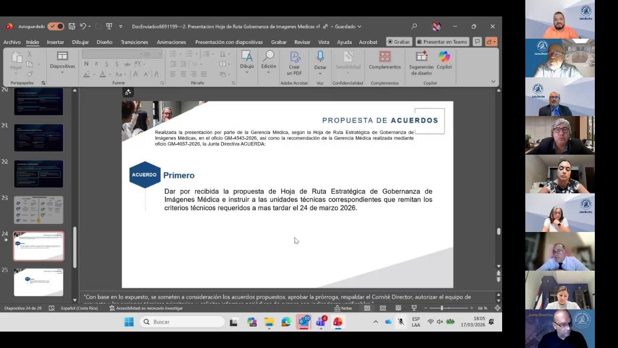Click the fit slide to window icon

point(497,308)
